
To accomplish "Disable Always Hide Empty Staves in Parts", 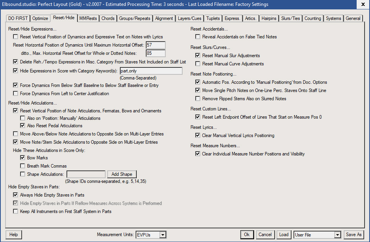I will coord(16,195).
